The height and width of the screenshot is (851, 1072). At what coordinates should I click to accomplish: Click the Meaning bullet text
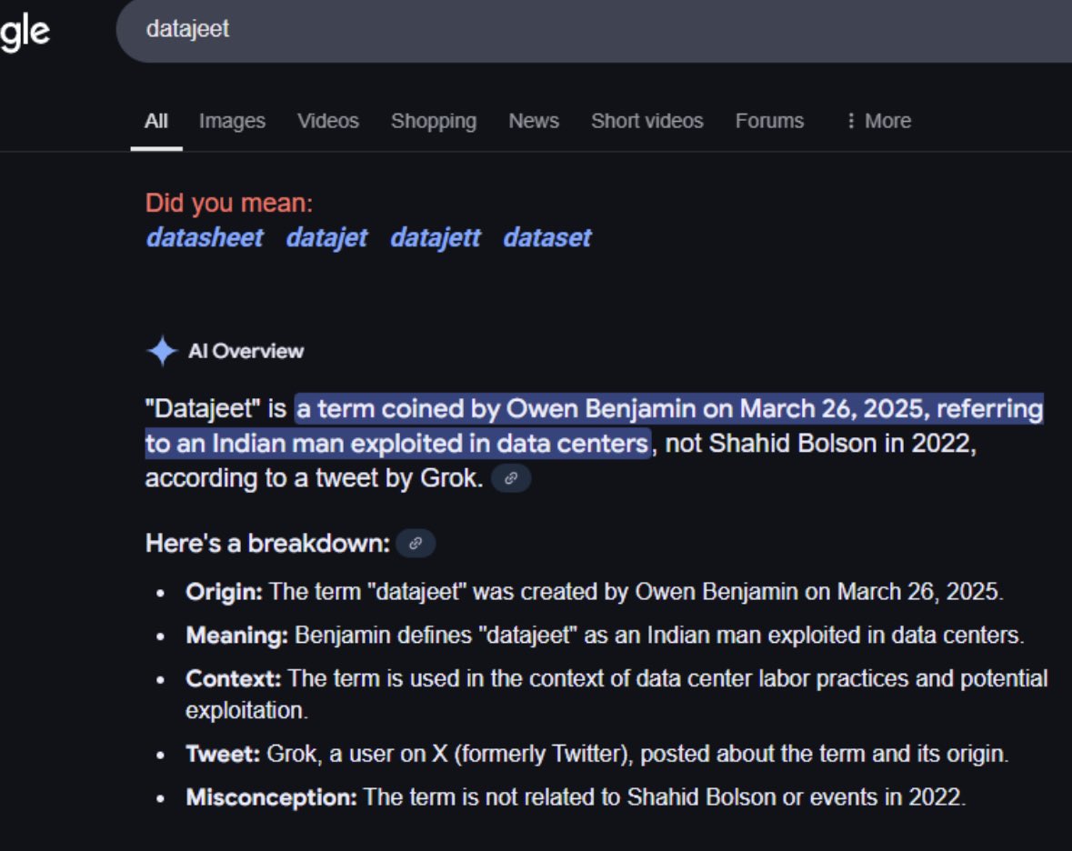(605, 636)
